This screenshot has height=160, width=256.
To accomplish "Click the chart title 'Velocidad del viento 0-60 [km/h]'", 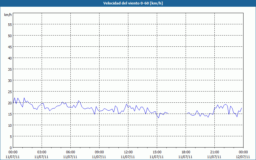I will click(133, 3).
